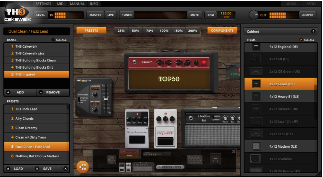Screen dimensions: 323x177
Task: Open the PRESETS panel tab
Action: pos(91,30)
